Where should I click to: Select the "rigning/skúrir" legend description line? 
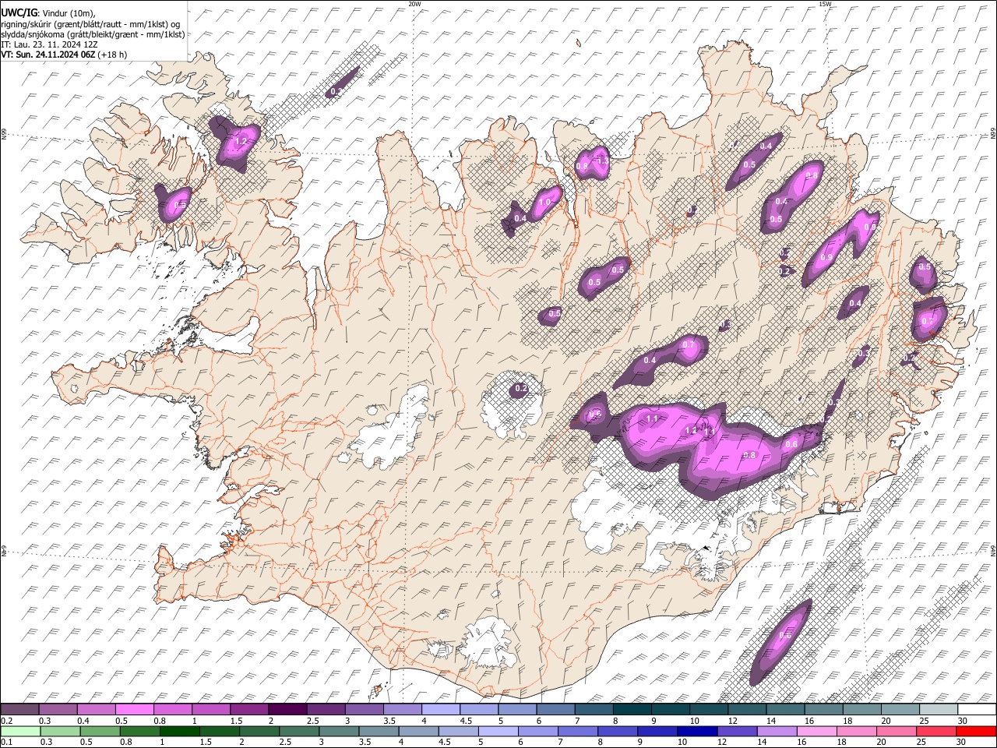[90, 24]
